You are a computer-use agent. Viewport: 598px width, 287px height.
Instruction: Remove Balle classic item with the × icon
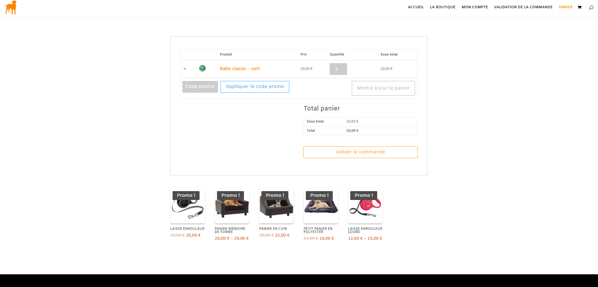pos(185,69)
